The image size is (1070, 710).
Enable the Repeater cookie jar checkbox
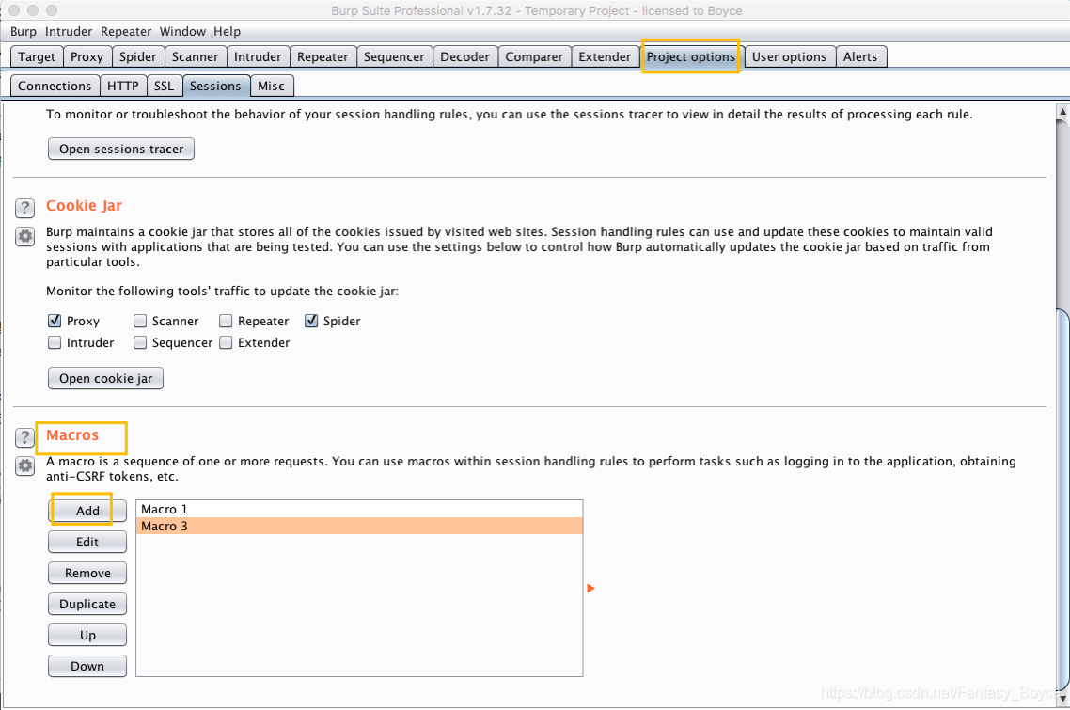point(226,321)
